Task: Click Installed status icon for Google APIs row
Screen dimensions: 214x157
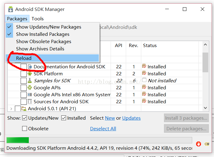Action: 144,87
